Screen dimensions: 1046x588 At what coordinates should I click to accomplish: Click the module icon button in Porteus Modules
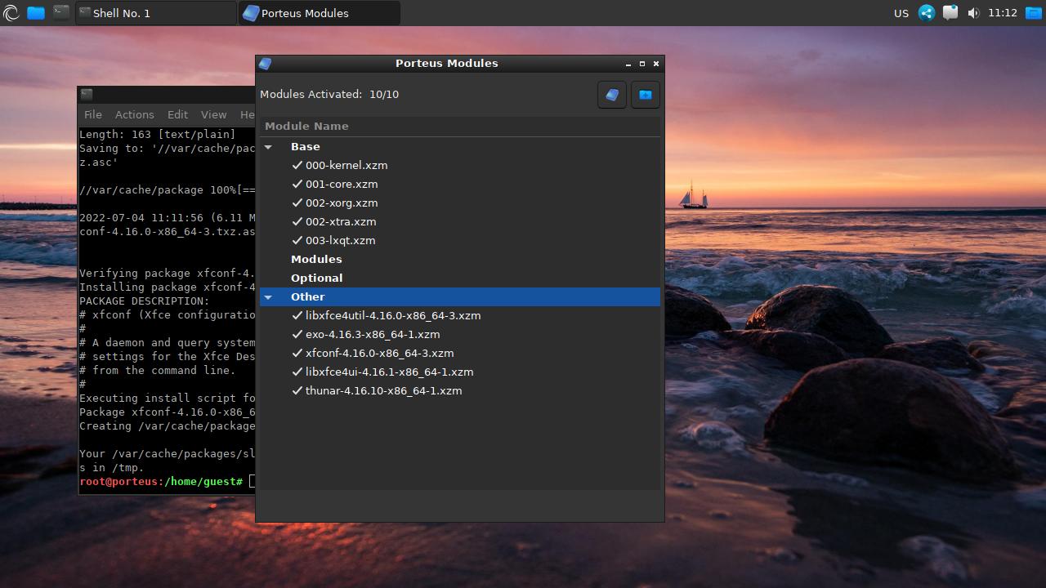(612, 95)
